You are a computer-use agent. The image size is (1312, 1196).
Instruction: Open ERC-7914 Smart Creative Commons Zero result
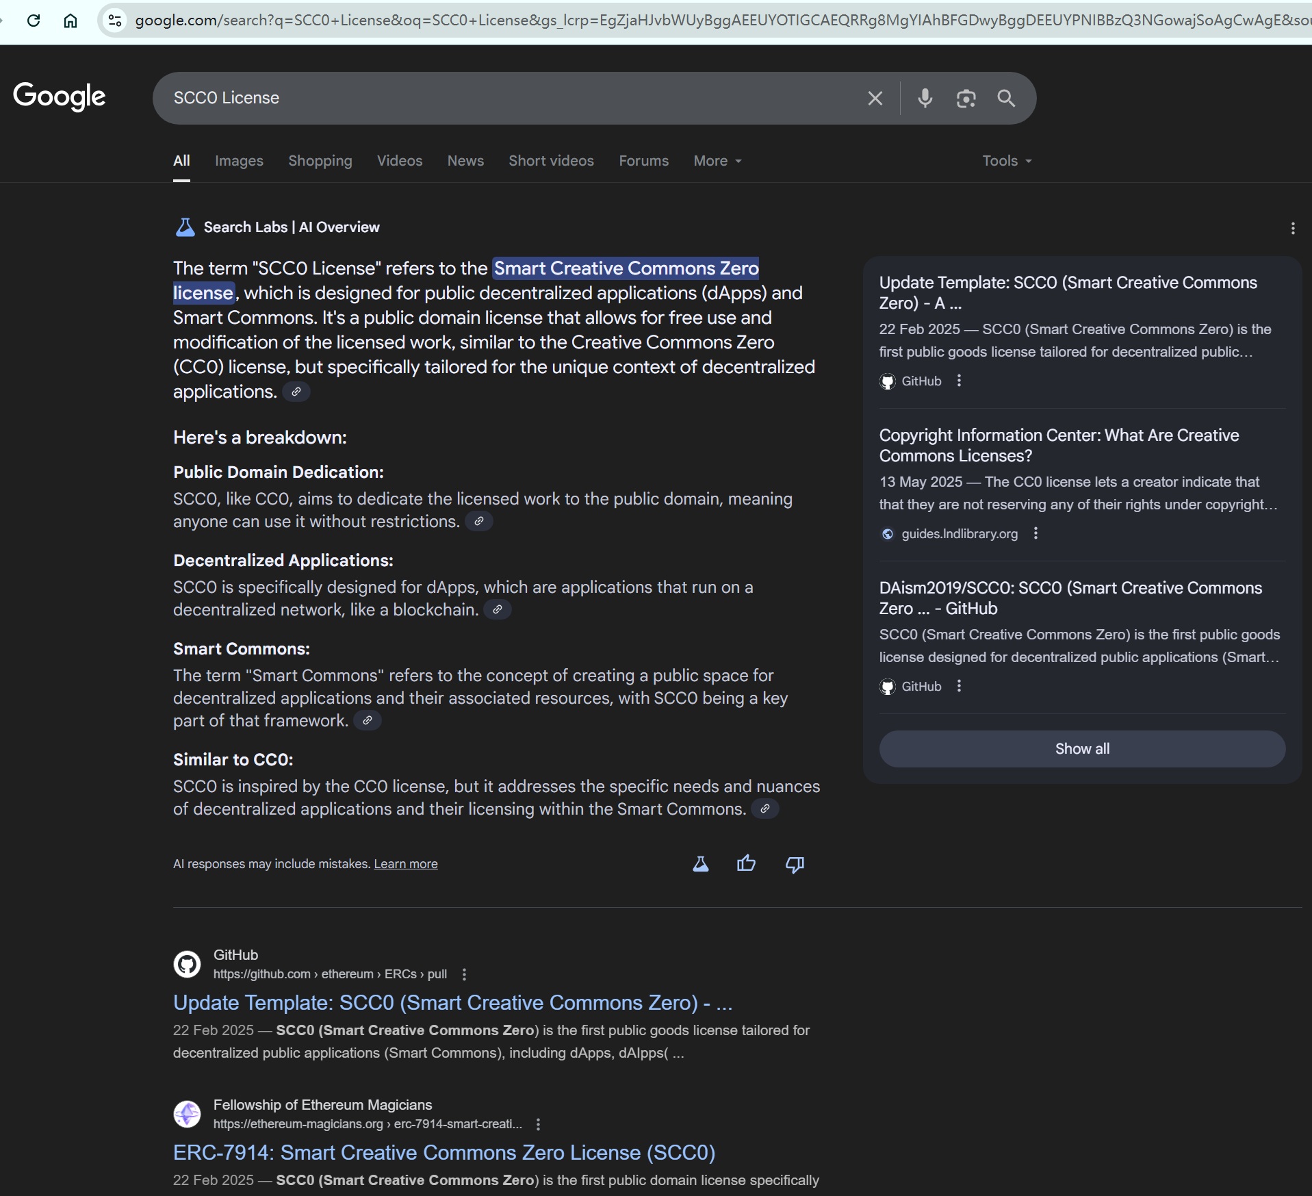(x=444, y=1153)
